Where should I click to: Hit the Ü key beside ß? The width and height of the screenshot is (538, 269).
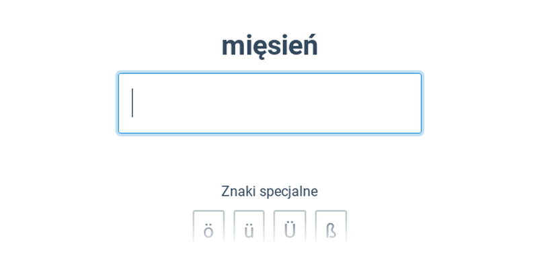tap(290, 229)
